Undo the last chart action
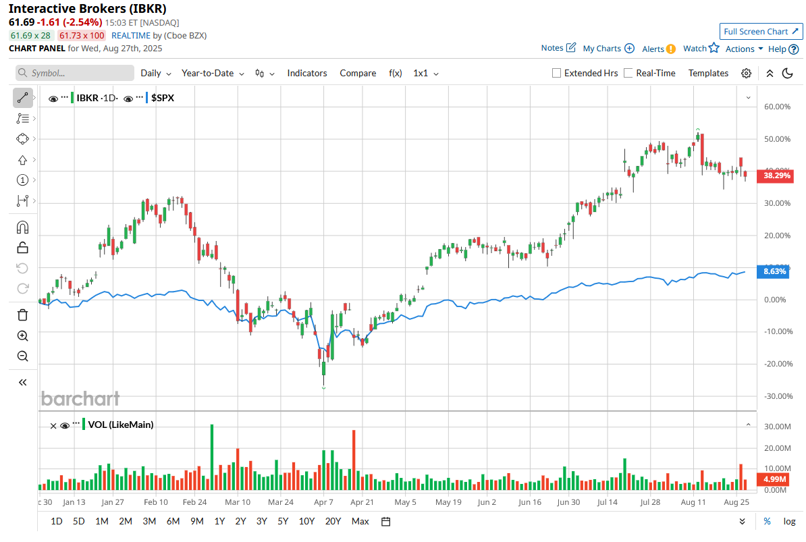806x542 pixels. pos(23,268)
